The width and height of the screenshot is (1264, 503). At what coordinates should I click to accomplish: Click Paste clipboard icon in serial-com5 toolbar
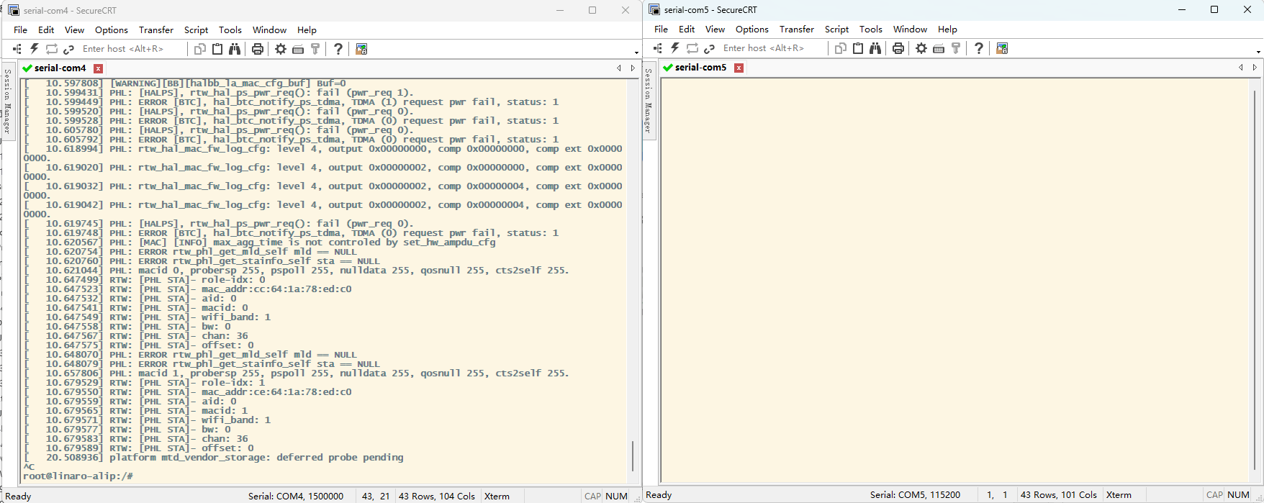tap(858, 48)
